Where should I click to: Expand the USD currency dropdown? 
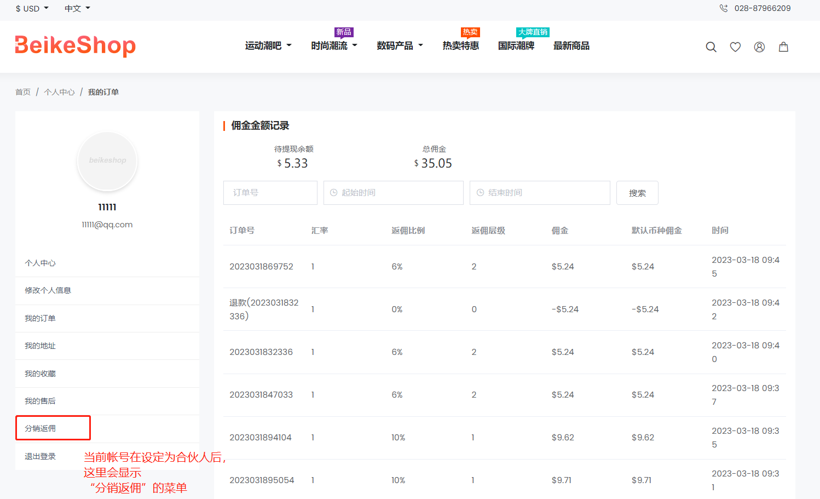(32, 8)
